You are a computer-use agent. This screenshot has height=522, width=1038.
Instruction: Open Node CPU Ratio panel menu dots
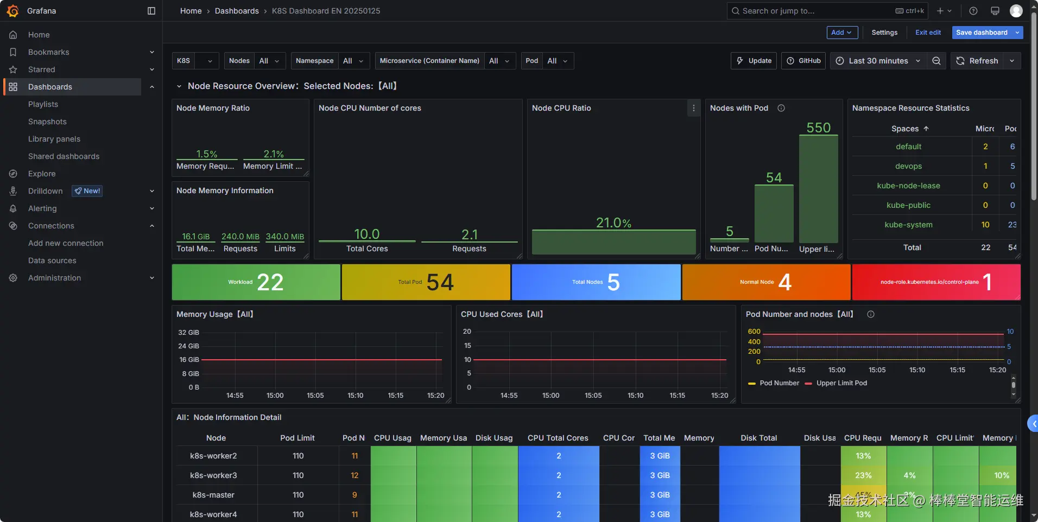[693, 108]
